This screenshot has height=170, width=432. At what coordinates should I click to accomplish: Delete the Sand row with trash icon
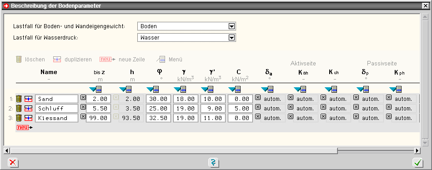pos(19,99)
